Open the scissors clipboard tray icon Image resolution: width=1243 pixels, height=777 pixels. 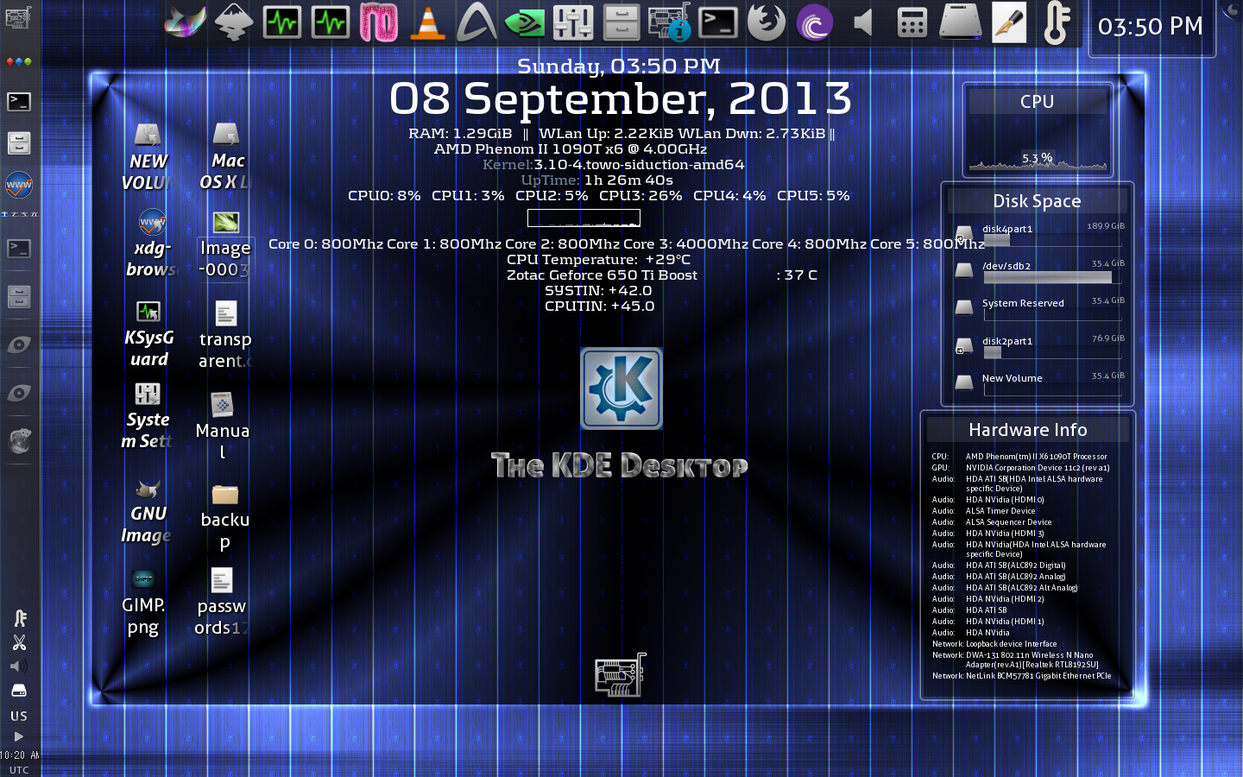pyautogui.click(x=19, y=642)
